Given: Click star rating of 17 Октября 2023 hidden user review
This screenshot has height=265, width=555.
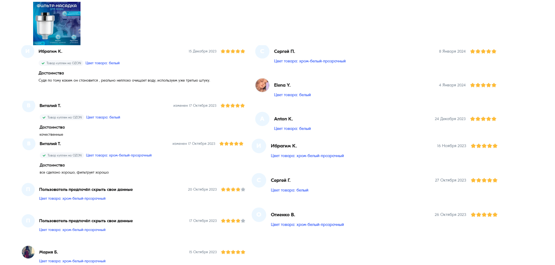Looking at the screenshot, I should tap(233, 221).
